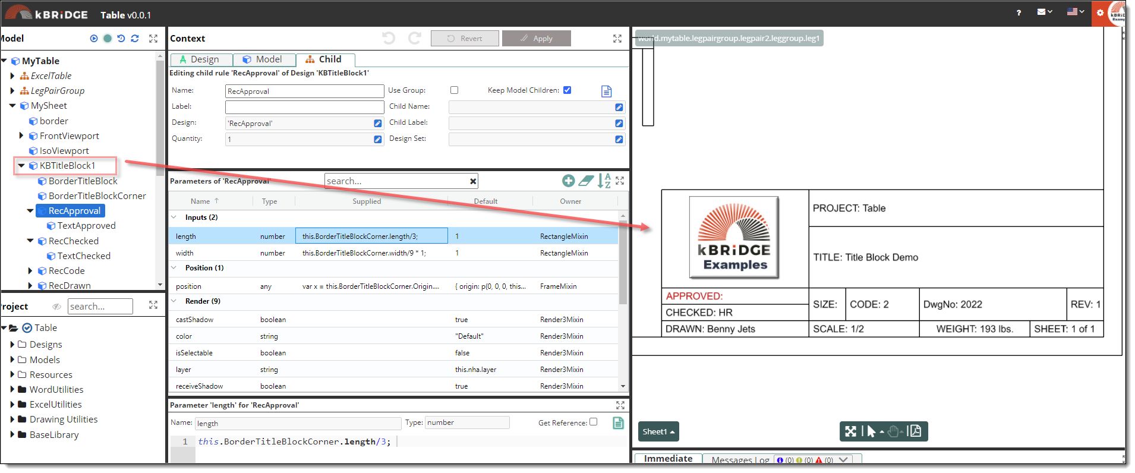The height and width of the screenshot is (473, 1135).
Task: Click the Project search field
Action: (x=100, y=307)
